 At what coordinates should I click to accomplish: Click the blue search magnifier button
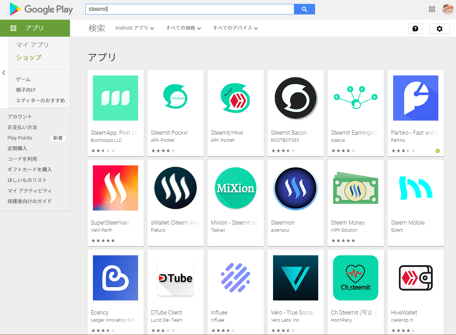pyautogui.click(x=304, y=9)
